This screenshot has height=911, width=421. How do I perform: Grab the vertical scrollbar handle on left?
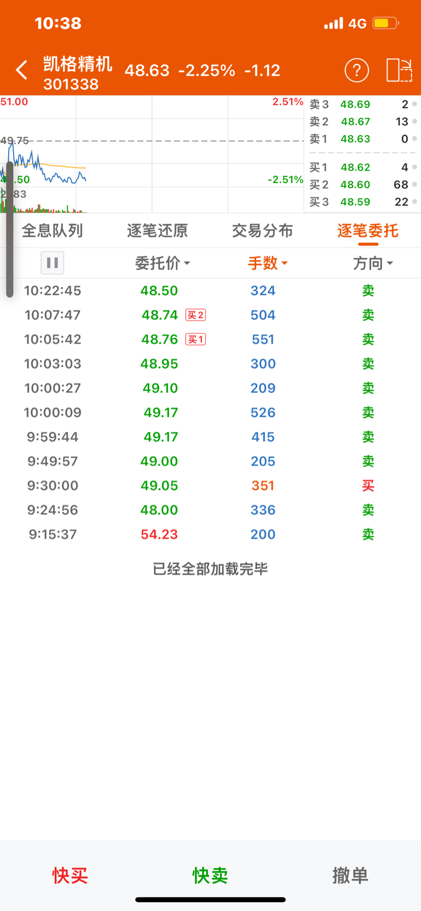coord(9,229)
